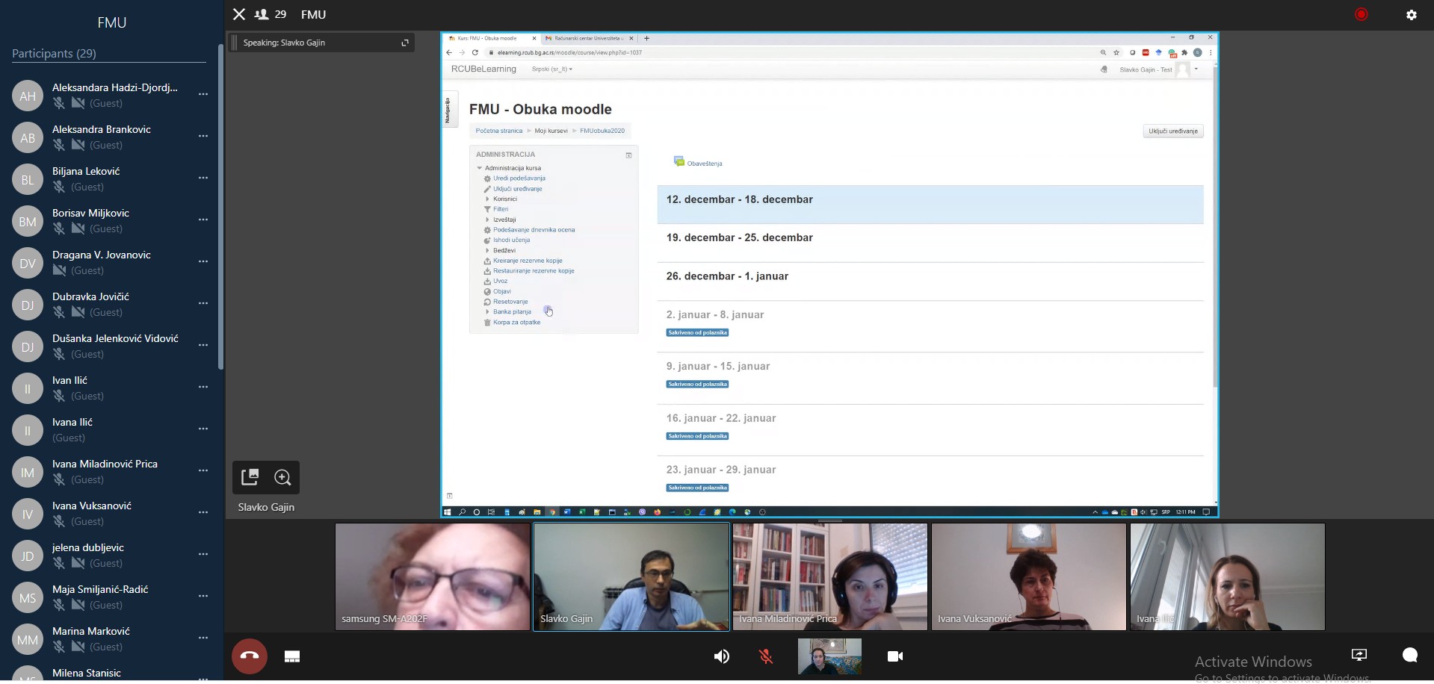Screen dimensions: 1434x684
Task: Switch to the Računarski centar browser tab
Action: [588, 38]
